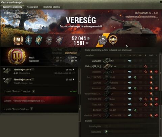162x137 pixels.
Task: Click the Hetzer row medal icon
Action: pos(140,99)
